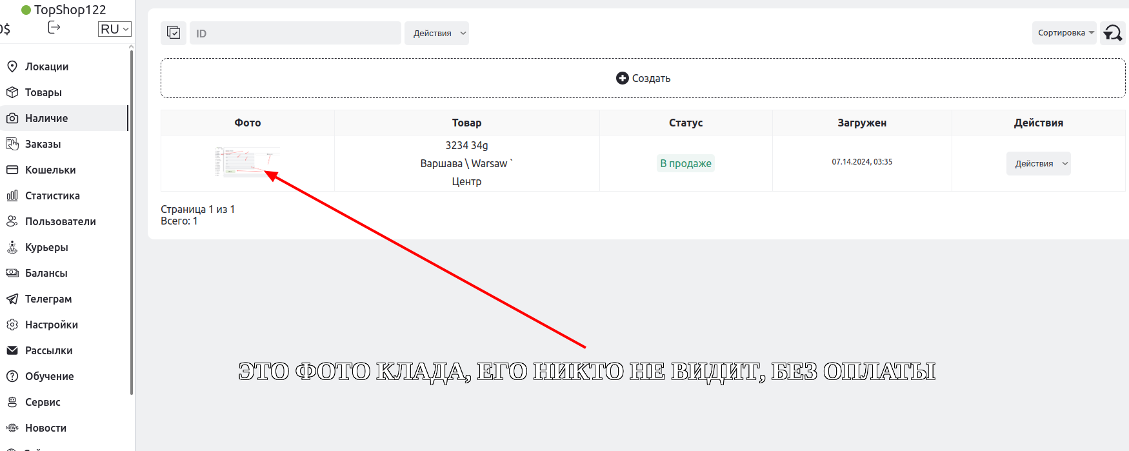Click the logout icon under TopShop122

click(x=54, y=27)
